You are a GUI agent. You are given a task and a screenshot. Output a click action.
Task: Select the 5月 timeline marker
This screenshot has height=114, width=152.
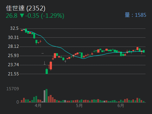tap(79, 105)
